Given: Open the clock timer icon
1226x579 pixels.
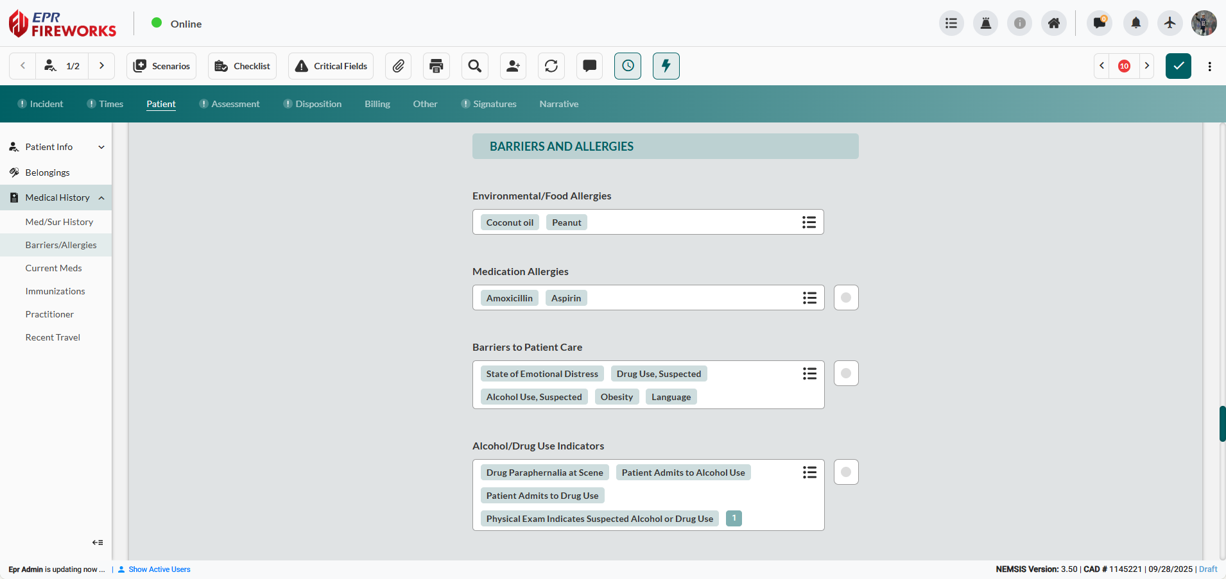Looking at the screenshot, I should coord(628,66).
